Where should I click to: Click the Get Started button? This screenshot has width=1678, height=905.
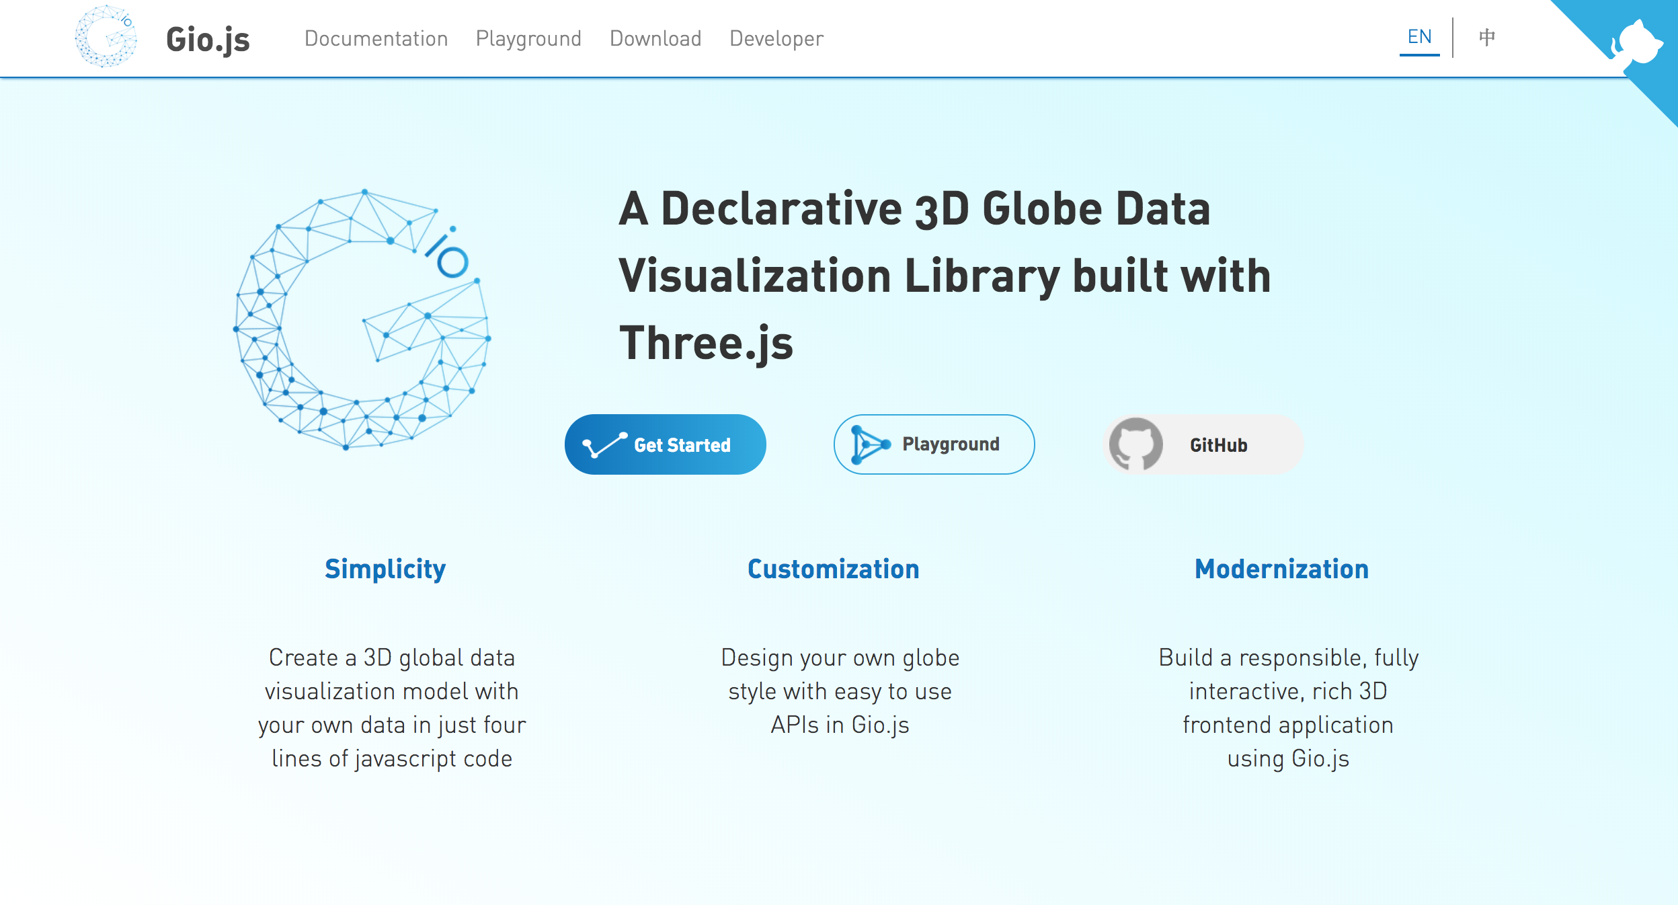665,444
